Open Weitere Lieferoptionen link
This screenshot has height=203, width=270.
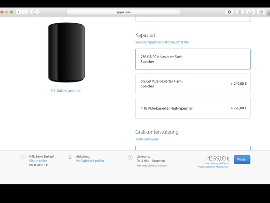(x=152, y=165)
